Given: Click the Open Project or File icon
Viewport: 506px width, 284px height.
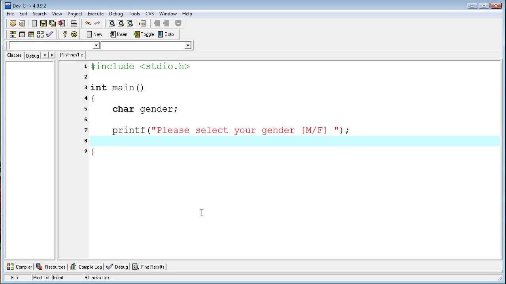Looking at the screenshot, I should pyautogui.click(x=22, y=23).
